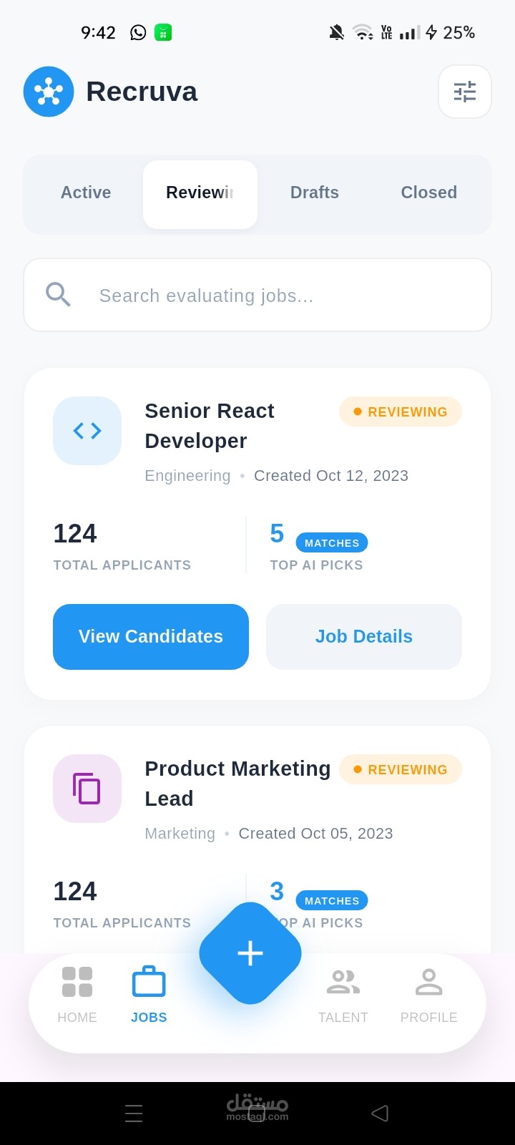Tap the purple copy job icon
This screenshot has height=1145, width=515.
87,789
